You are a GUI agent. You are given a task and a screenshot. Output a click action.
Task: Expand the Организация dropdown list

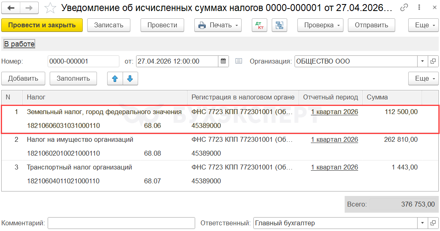[x=422, y=62]
